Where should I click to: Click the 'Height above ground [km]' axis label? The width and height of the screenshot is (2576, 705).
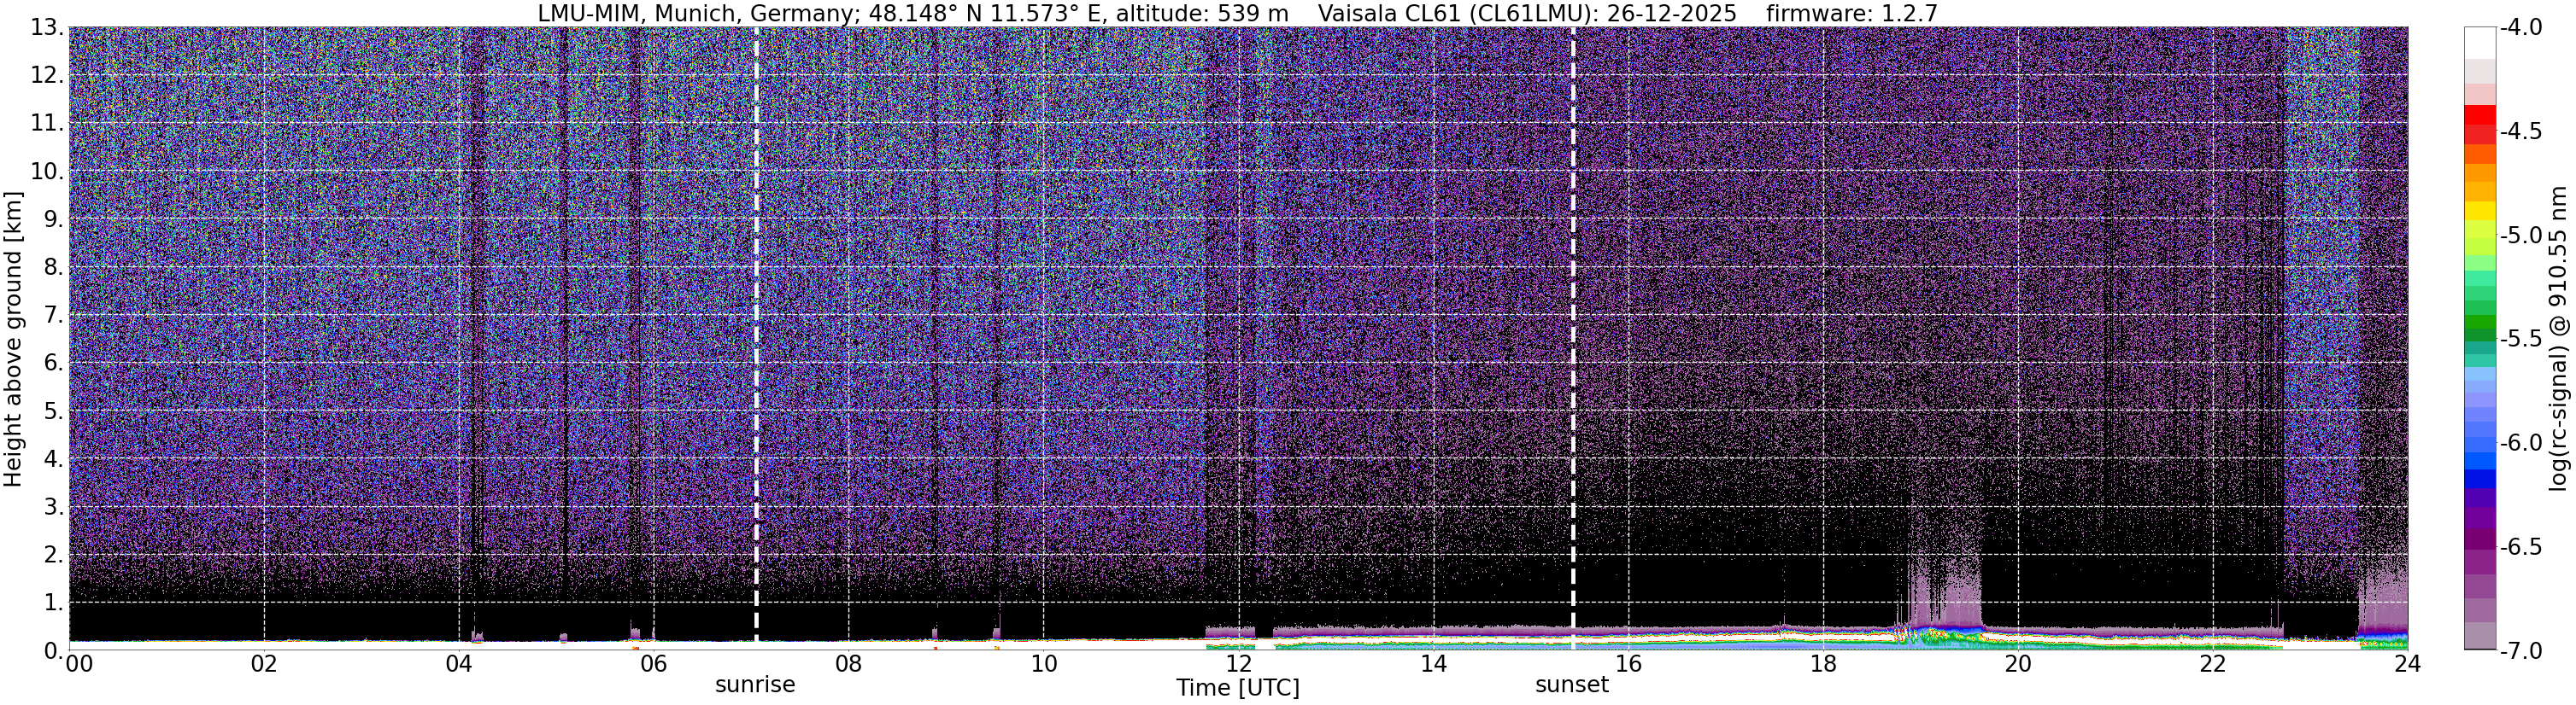[13, 339]
